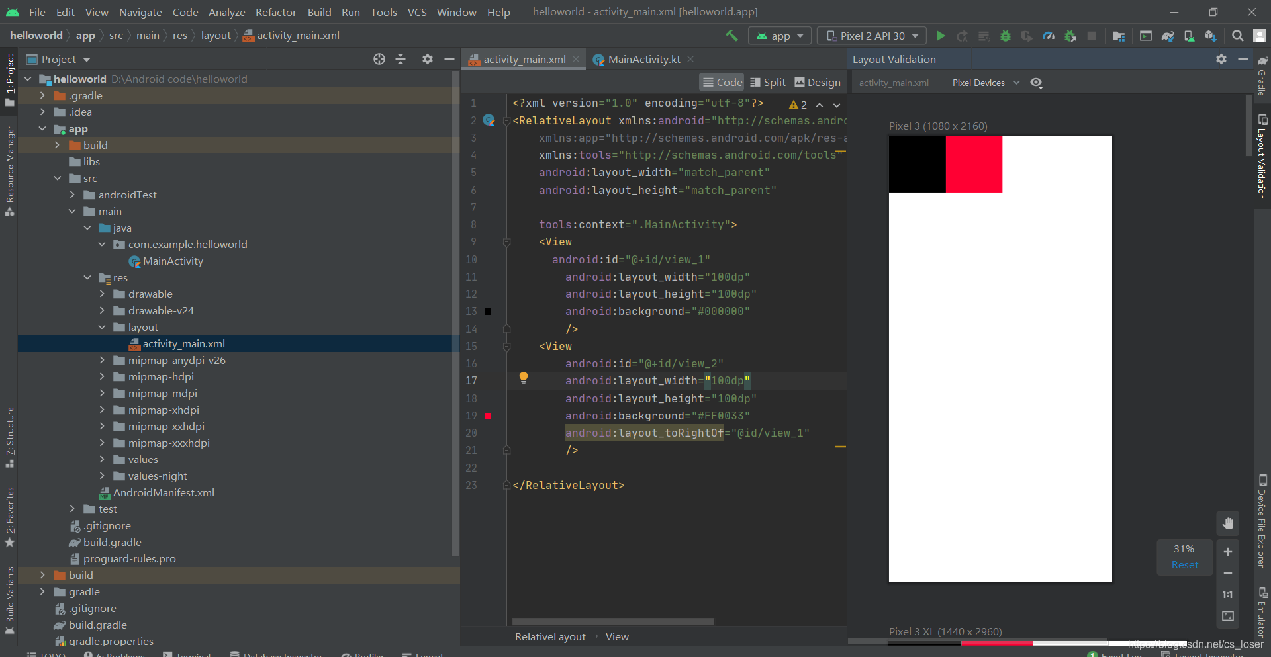Toggle the Build Variants side panel

[x=9, y=600]
